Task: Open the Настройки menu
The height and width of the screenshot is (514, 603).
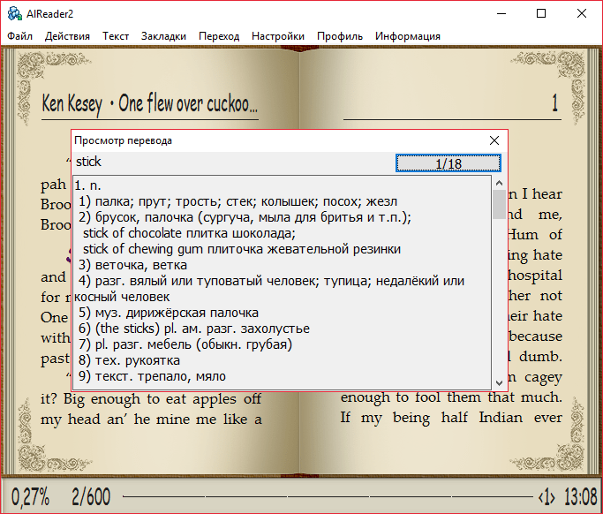Action: (x=278, y=36)
